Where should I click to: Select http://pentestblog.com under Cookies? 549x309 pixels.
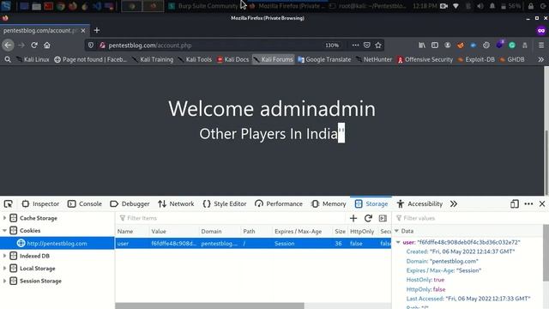(x=57, y=243)
